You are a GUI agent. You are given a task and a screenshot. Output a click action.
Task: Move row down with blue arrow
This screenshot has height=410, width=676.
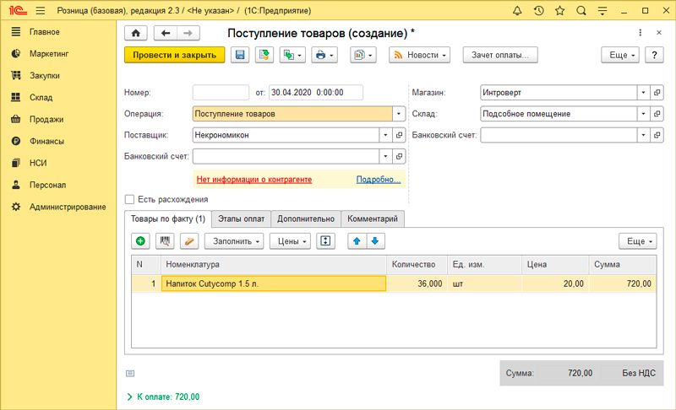pyautogui.click(x=375, y=241)
